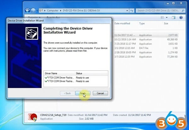
Task: Select the file dated 3/7/2018 12:35 PM
Action: 146,57
